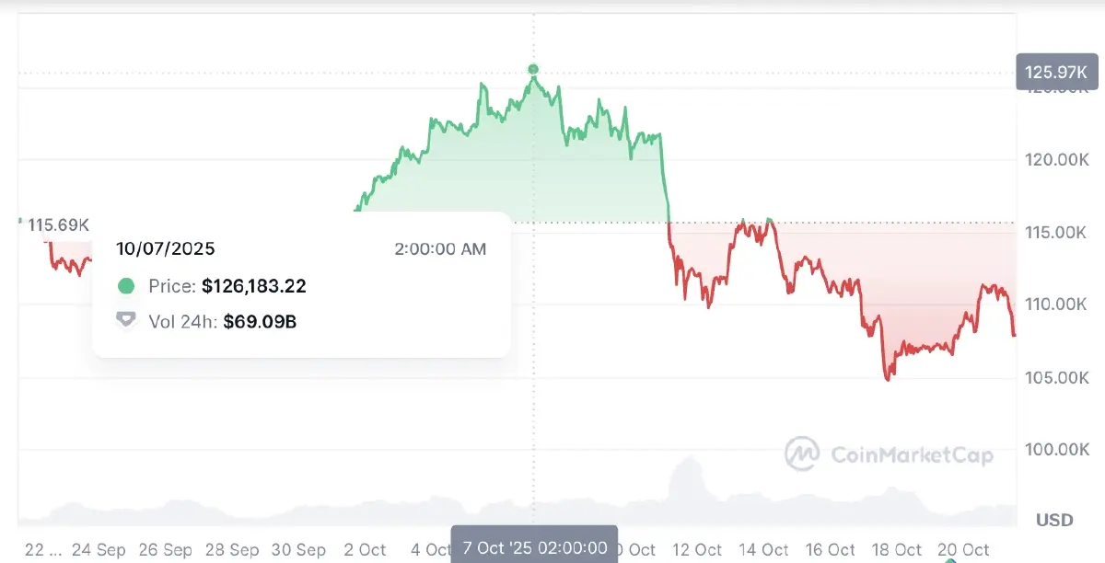Click the 125.97K price badge on the axis
Image resolution: width=1105 pixels, height=563 pixels.
tap(1055, 72)
